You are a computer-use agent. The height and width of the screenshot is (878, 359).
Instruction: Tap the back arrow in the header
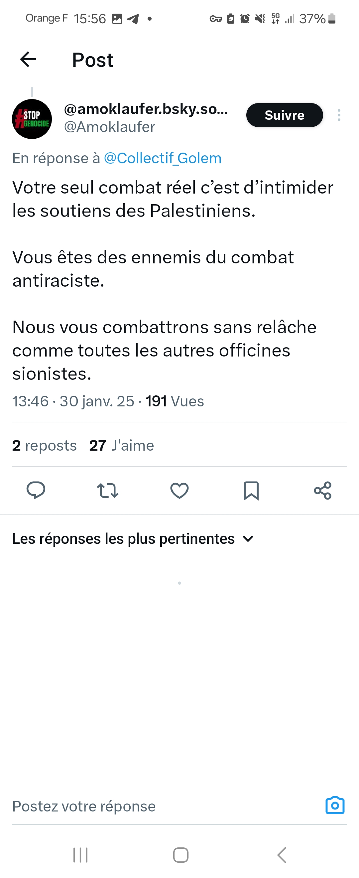click(28, 60)
